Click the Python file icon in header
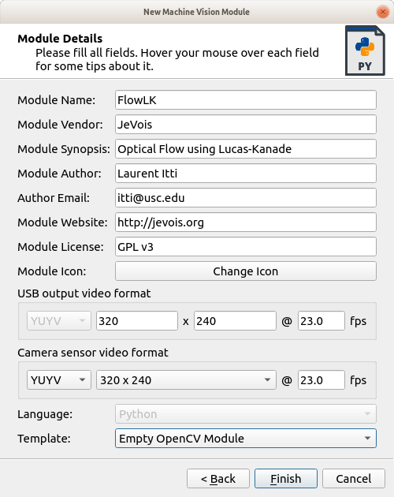Screen dimensions: 394x497 (x=365, y=50)
